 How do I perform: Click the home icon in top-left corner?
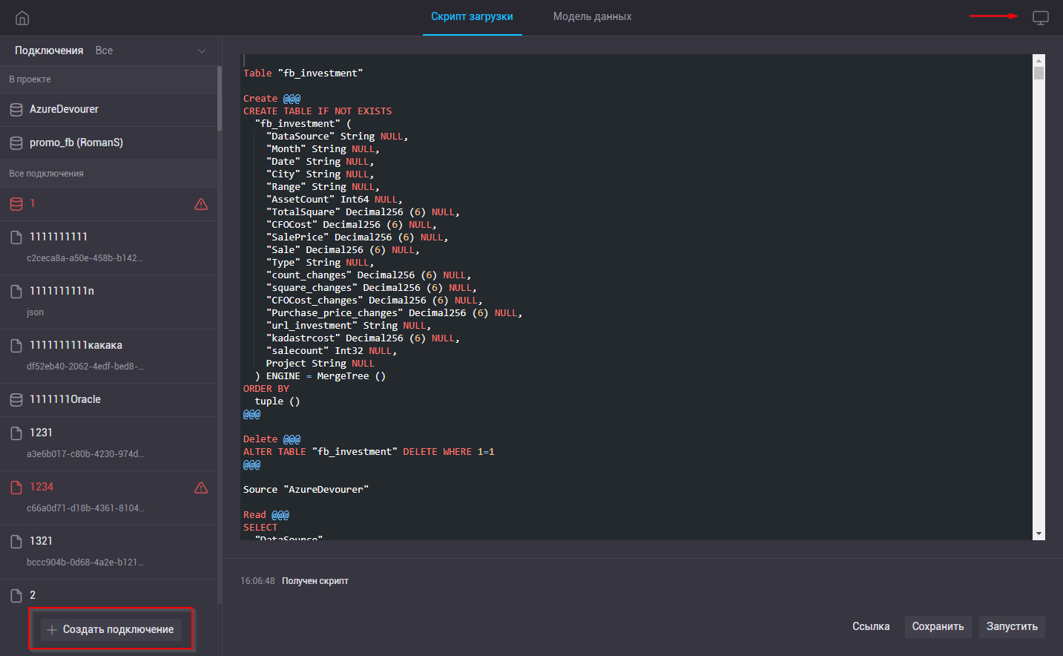point(22,18)
